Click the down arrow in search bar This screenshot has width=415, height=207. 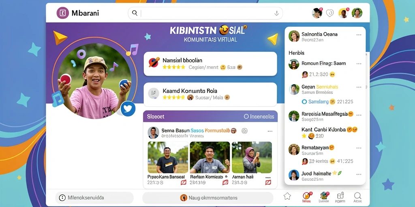(x=276, y=13)
